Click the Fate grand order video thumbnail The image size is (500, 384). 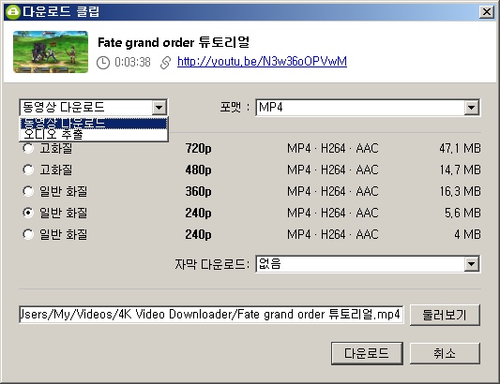tap(51, 52)
